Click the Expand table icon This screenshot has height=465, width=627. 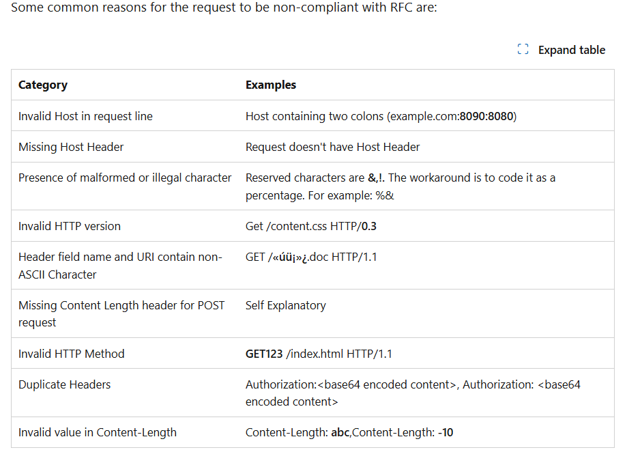(523, 49)
